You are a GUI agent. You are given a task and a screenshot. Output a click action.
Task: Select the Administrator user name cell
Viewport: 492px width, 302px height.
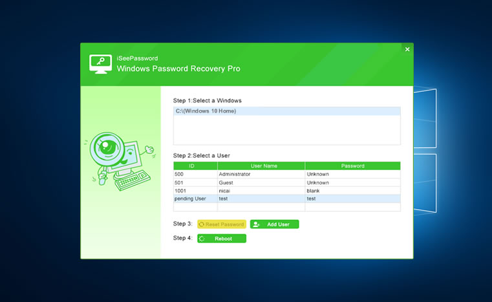[x=261, y=174]
